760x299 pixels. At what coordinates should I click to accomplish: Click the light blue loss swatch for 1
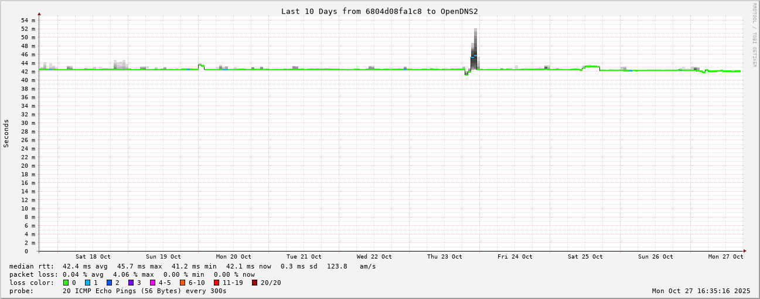(x=87, y=283)
